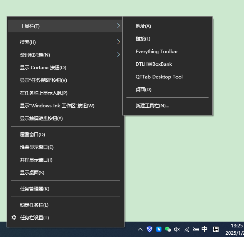Click the muted volume speaker icon
The width and height of the screenshot is (244, 237).
(177, 229)
